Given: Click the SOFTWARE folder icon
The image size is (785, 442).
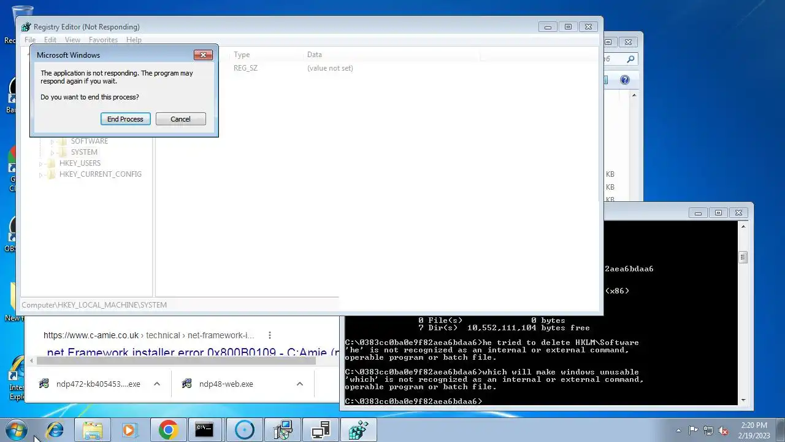Looking at the screenshot, I should (63, 141).
